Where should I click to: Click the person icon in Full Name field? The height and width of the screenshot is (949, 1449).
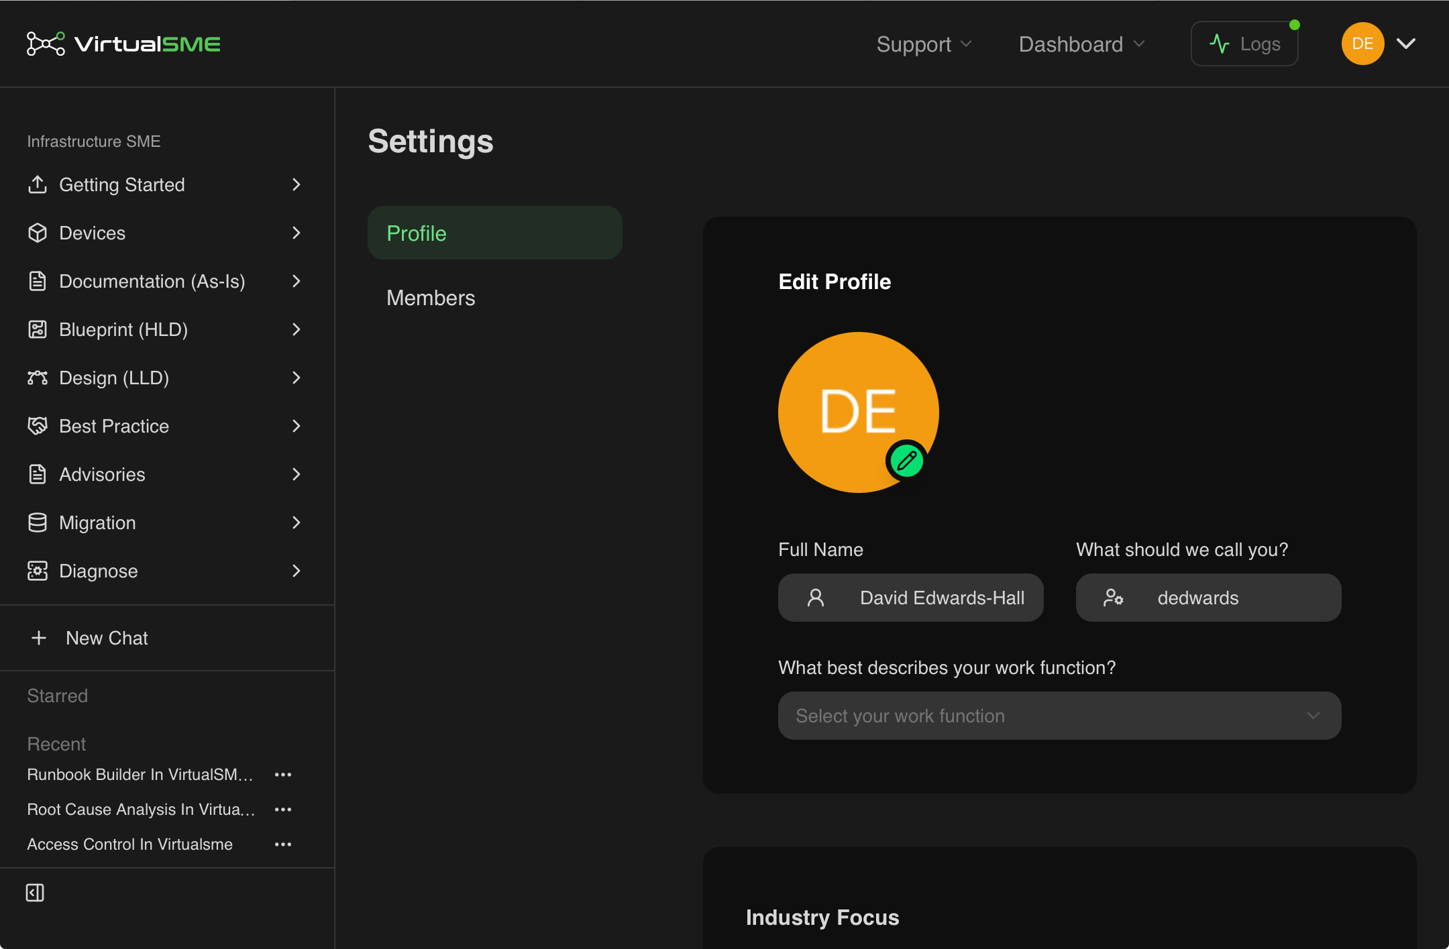tap(816, 598)
